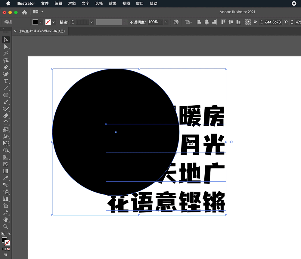Switch to None paint mode button
301x259 pixels.
point(8,249)
